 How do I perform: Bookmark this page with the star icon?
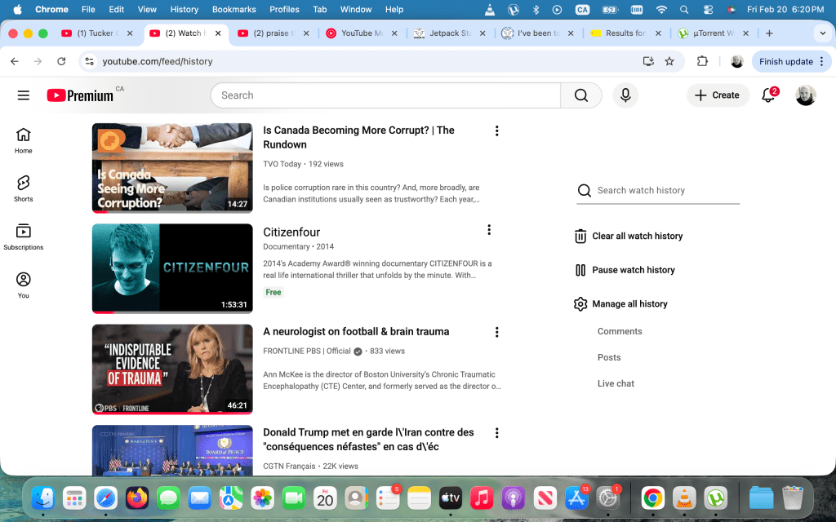669,61
